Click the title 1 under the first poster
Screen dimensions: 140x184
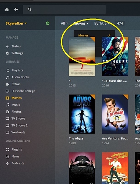(x=70, y=81)
